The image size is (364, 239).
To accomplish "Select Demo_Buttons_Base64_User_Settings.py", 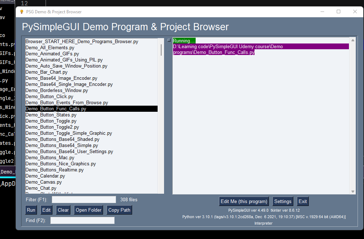I will point(92,151).
